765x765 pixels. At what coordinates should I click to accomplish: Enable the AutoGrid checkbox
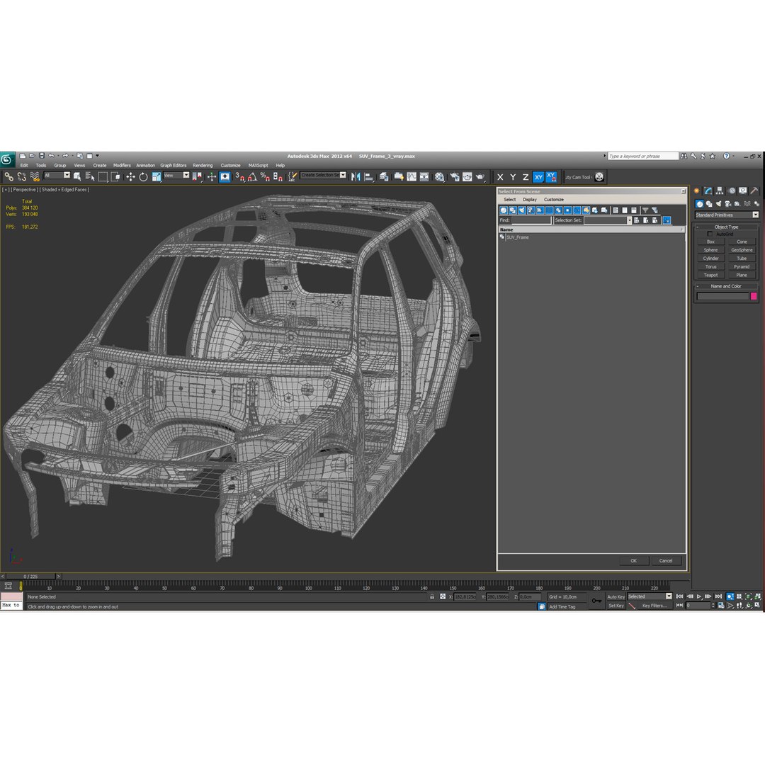point(710,234)
